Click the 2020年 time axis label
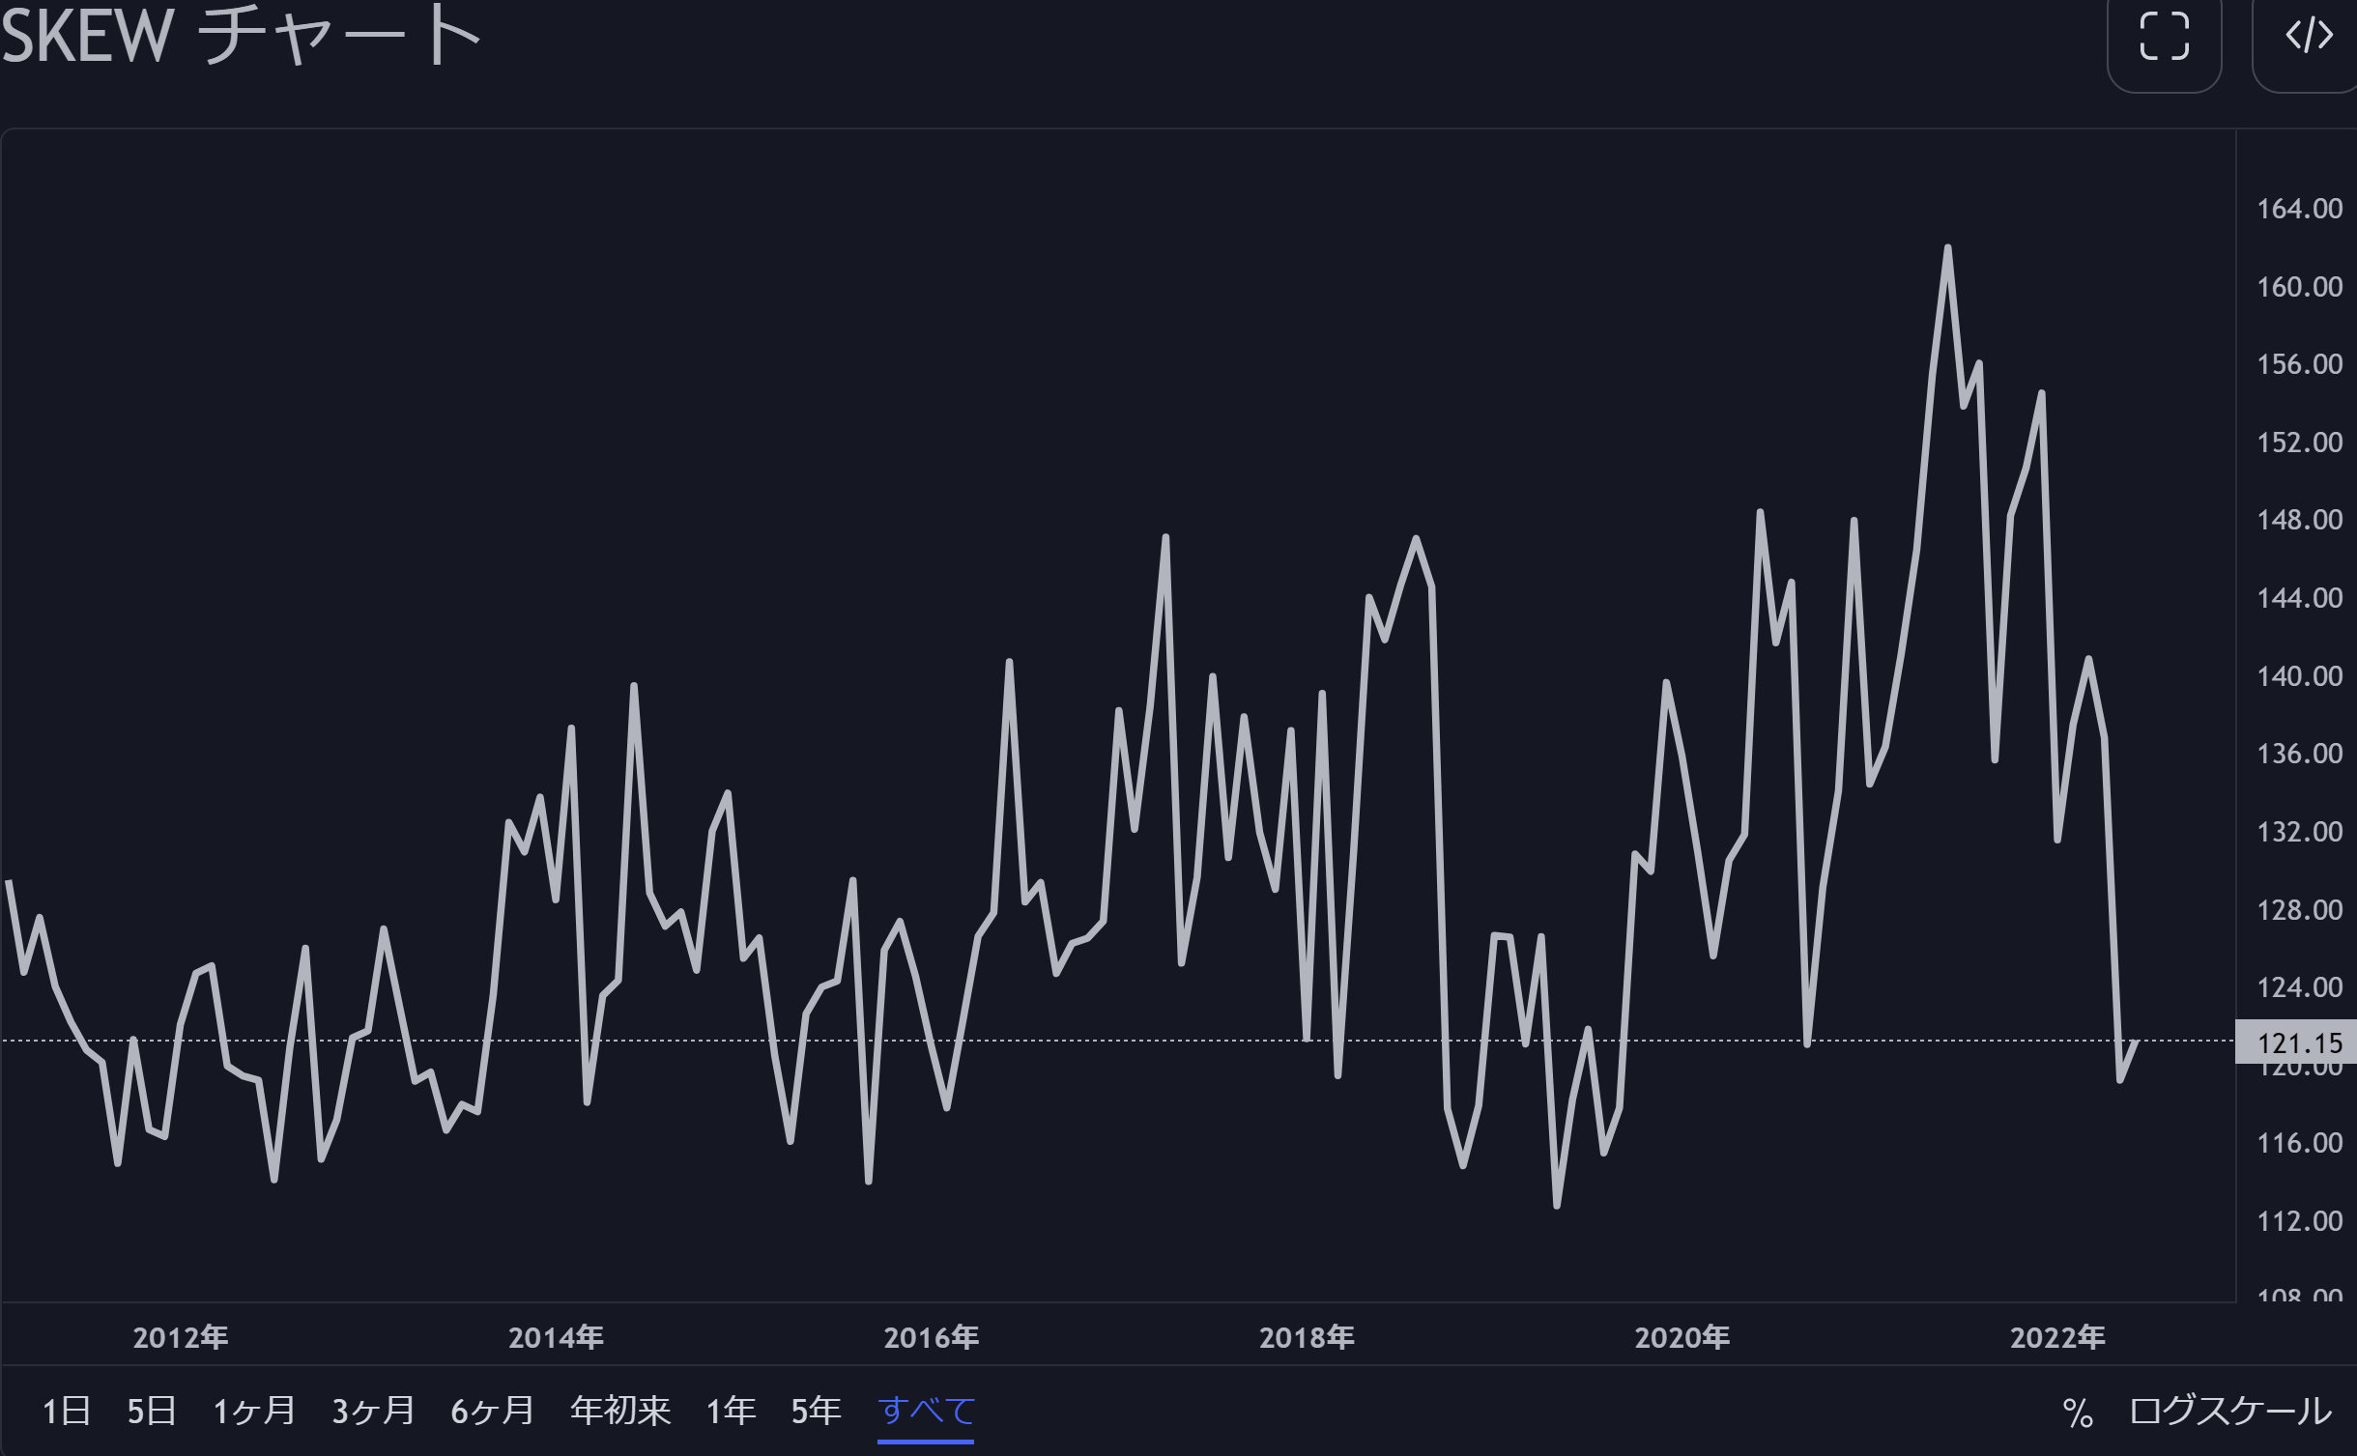 point(1682,1337)
